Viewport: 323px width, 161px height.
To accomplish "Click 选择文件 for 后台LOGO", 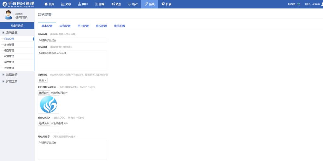I will (44, 123).
